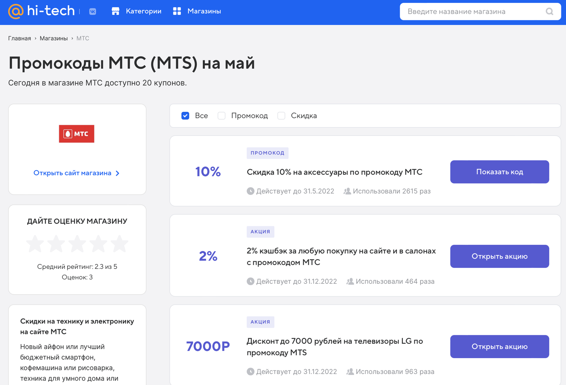Rate the store one star
The width and height of the screenshot is (566, 385).
tap(35, 244)
